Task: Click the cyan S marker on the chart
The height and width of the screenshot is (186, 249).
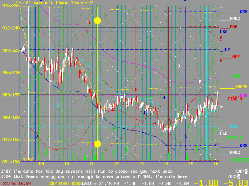Action: tap(58, 105)
